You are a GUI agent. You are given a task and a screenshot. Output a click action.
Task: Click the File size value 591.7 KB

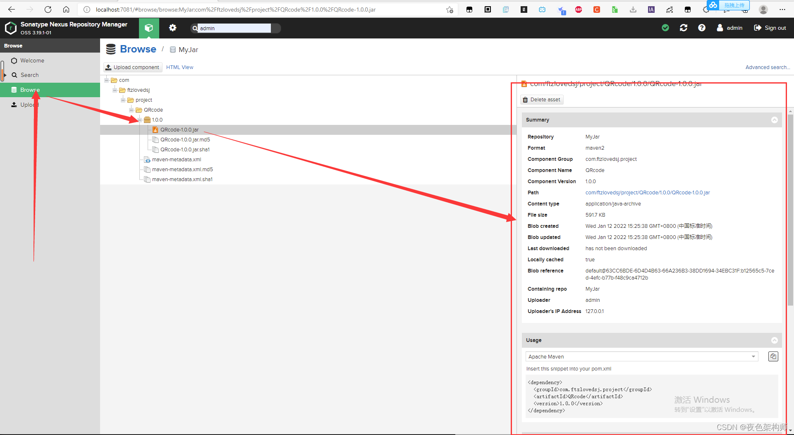(x=595, y=215)
